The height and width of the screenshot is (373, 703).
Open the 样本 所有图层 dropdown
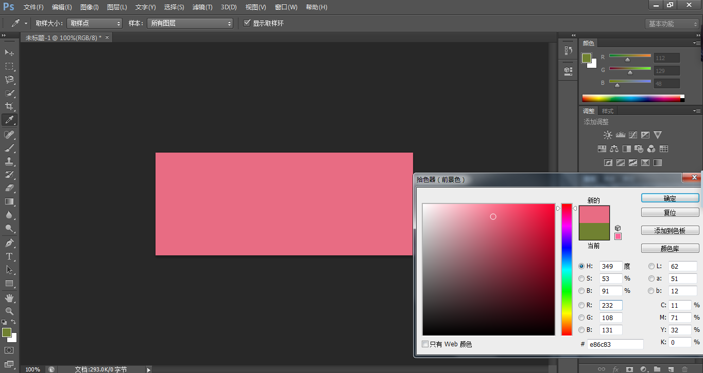click(190, 23)
